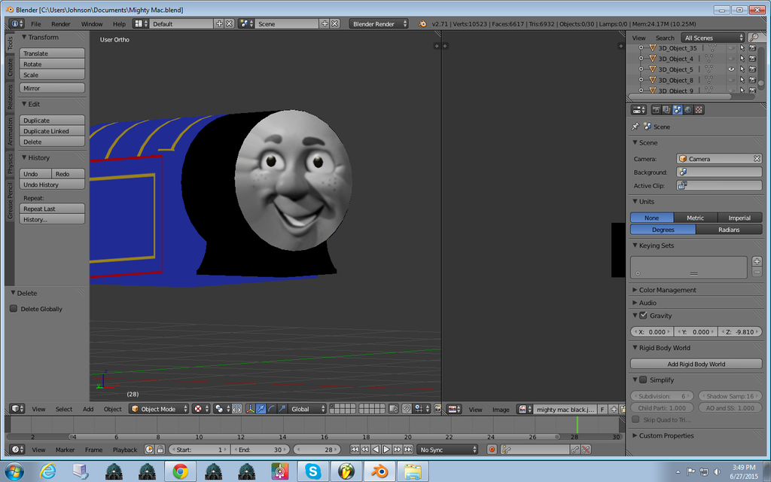Toggle visibility of 3D_Object_35
Screen dimensions: 771x482
pos(731,47)
